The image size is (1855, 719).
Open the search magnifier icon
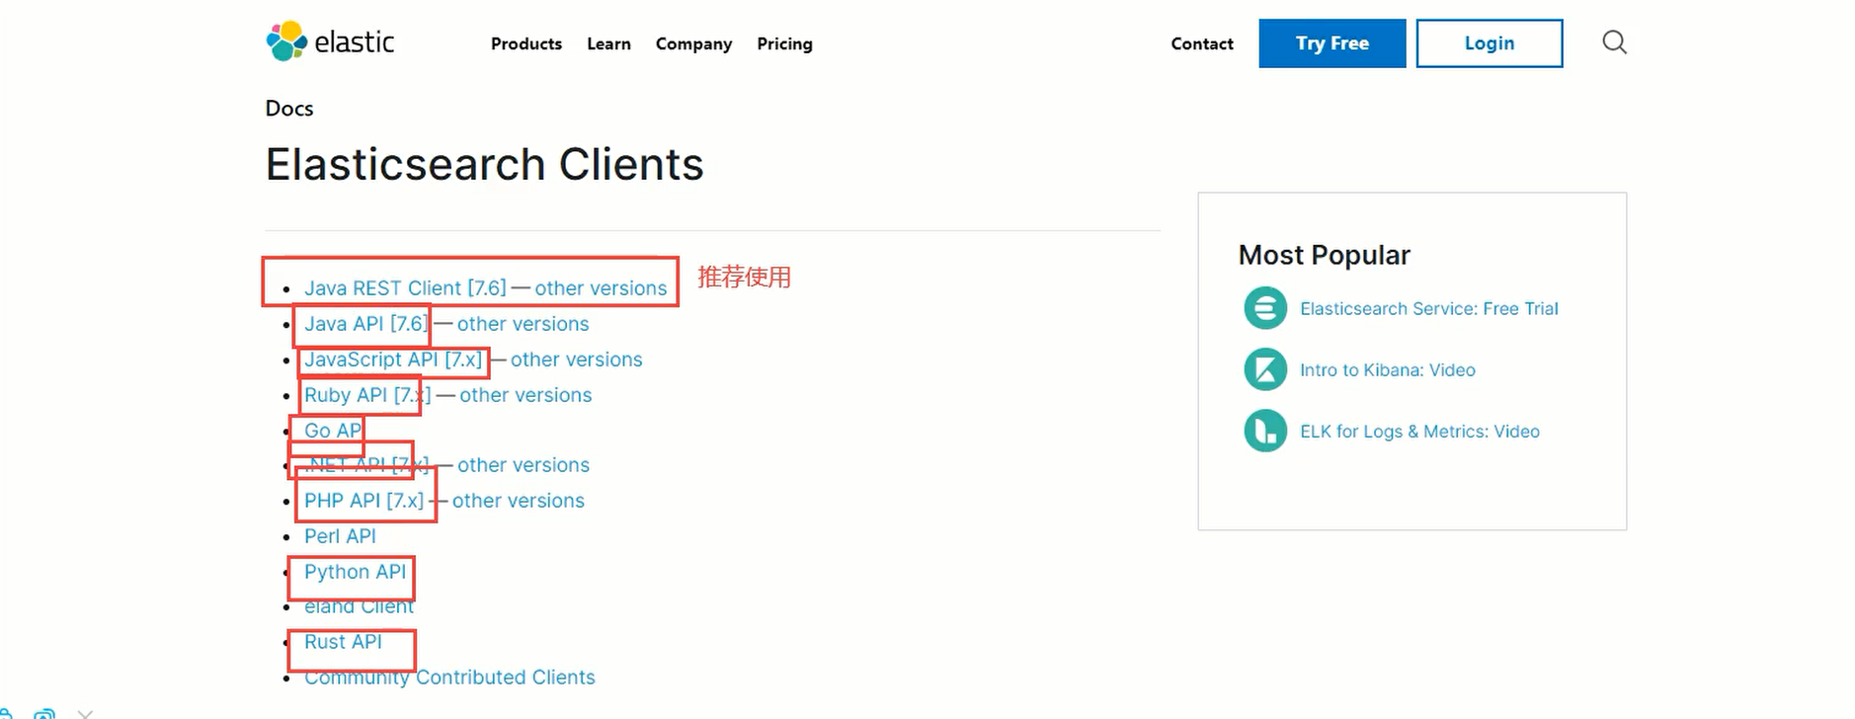pos(1614,42)
